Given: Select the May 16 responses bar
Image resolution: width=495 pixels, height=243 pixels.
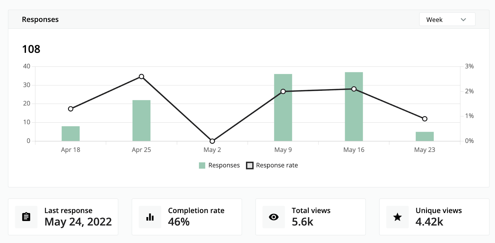Looking at the screenshot, I should pyautogui.click(x=354, y=107).
